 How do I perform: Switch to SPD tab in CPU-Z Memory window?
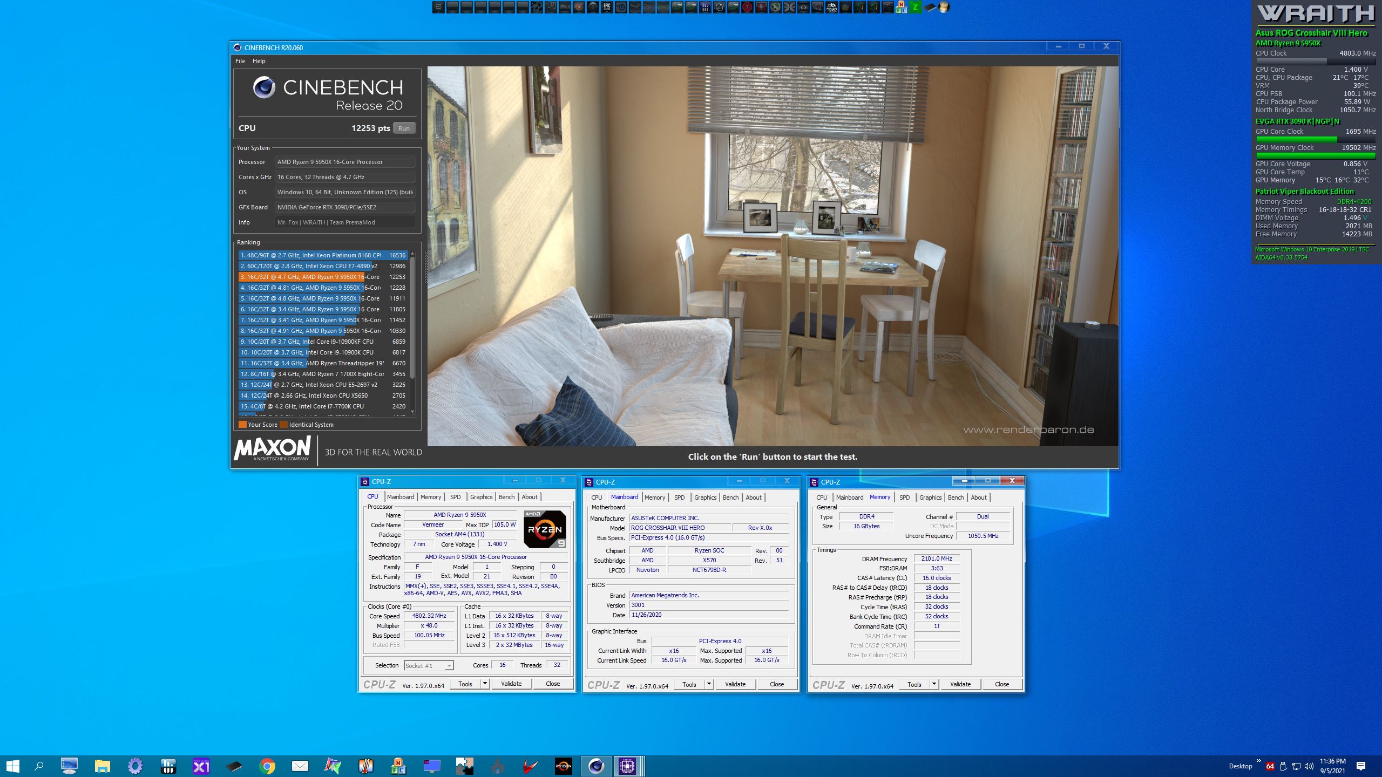click(x=904, y=497)
